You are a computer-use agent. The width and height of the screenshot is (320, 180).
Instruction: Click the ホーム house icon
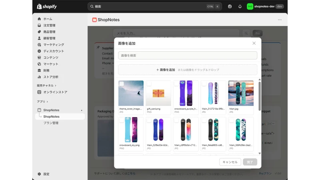(39, 19)
